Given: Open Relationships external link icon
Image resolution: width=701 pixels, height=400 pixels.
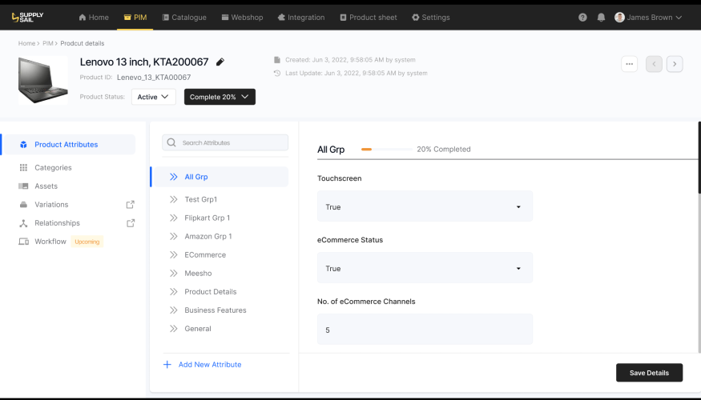Looking at the screenshot, I should [x=130, y=223].
